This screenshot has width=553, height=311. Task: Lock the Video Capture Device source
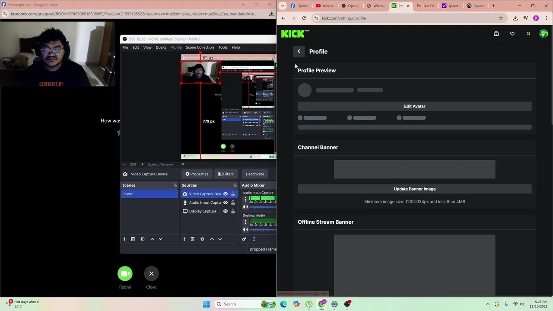[x=233, y=194]
